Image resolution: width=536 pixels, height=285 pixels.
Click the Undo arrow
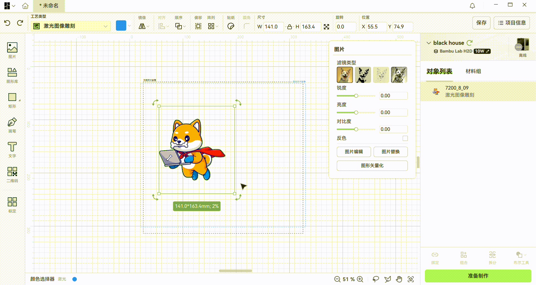coord(7,23)
